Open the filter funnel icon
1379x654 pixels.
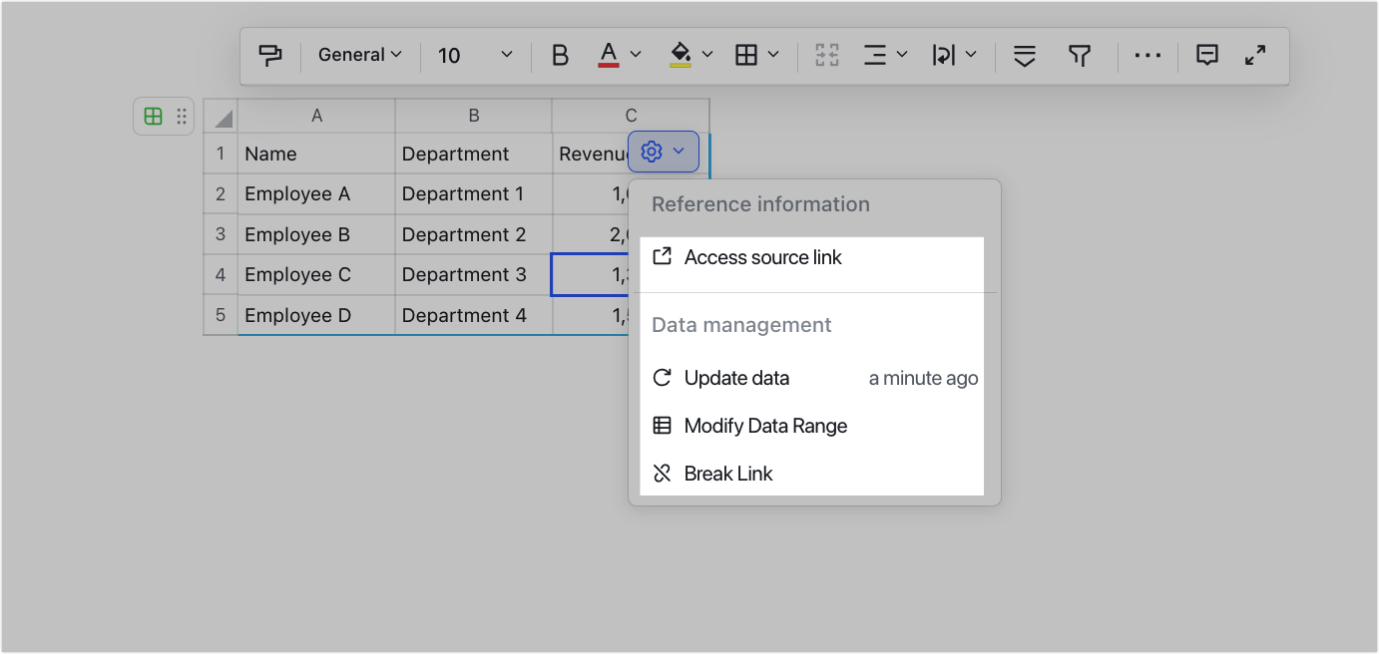point(1080,55)
